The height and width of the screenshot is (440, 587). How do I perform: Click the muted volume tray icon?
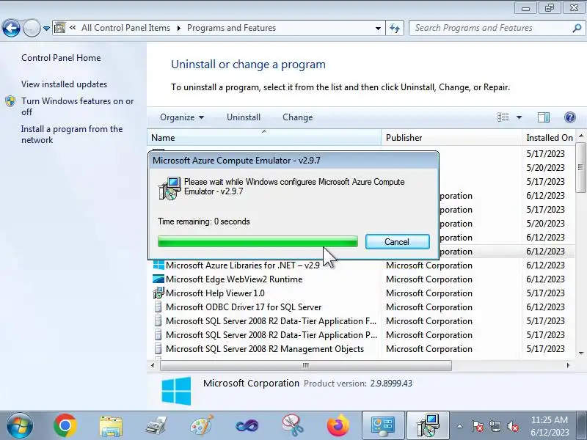point(513,426)
